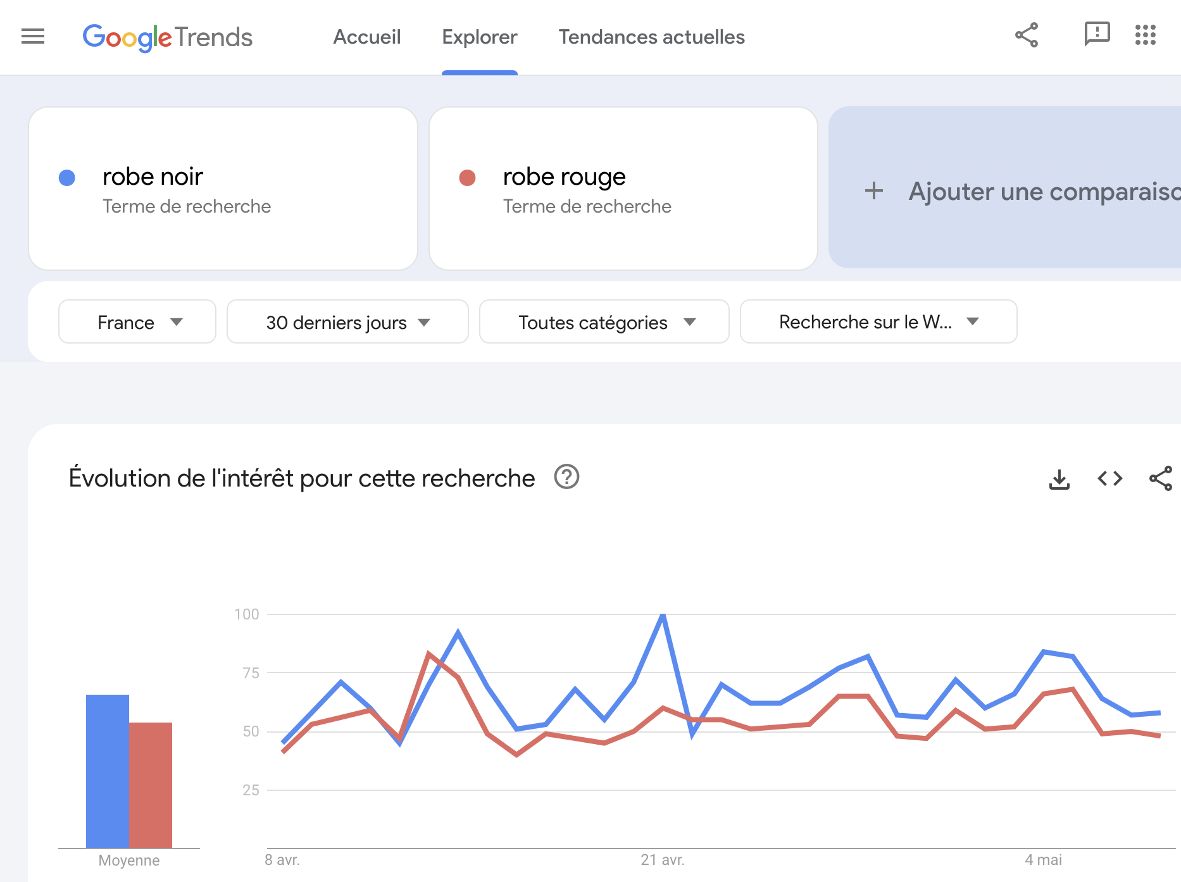Click the share icon in top header

pyautogui.click(x=1026, y=35)
